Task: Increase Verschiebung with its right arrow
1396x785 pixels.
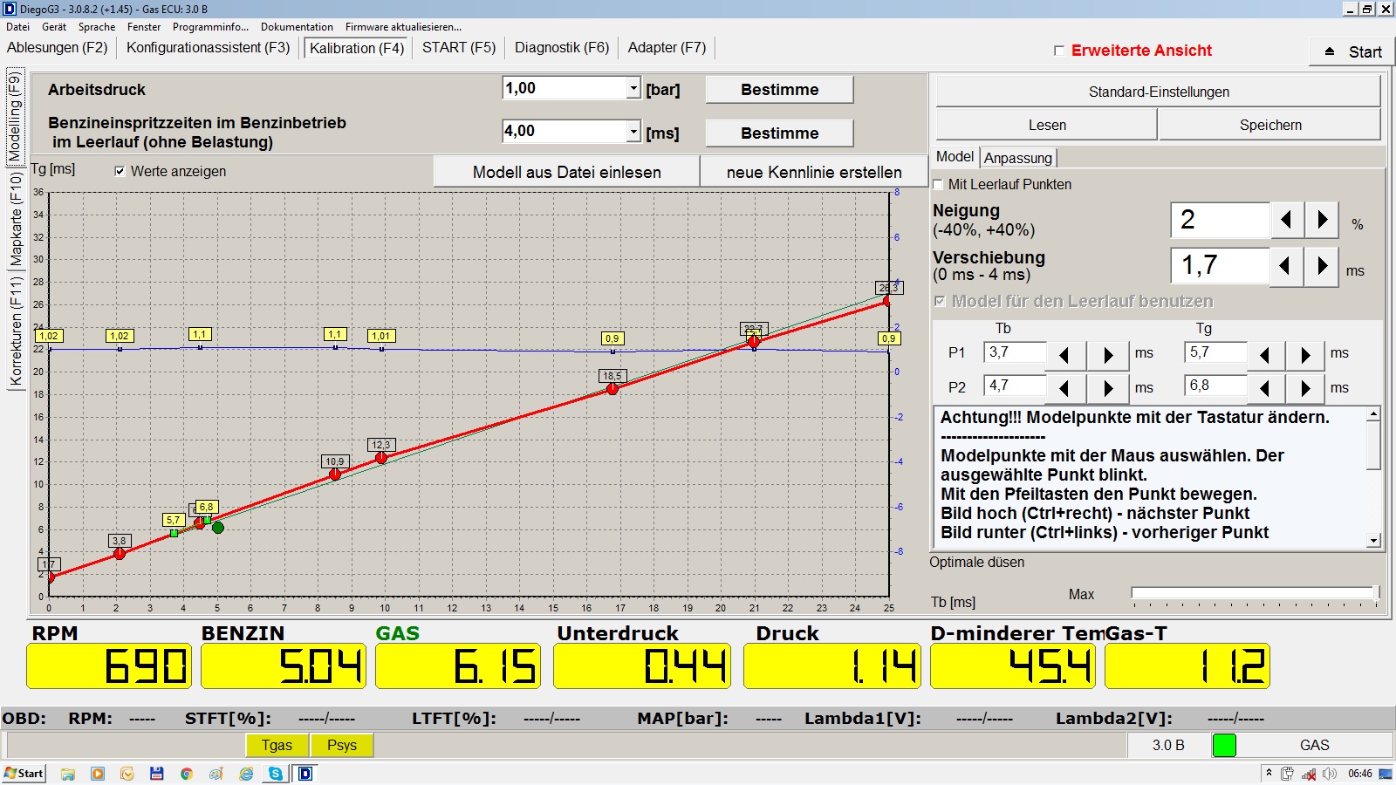Action: [x=1323, y=266]
